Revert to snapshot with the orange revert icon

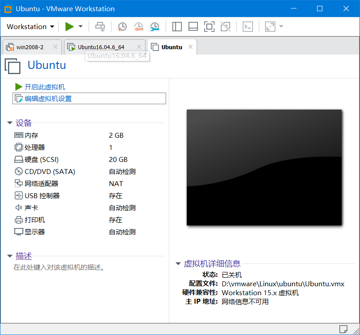click(x=138, y=27)
